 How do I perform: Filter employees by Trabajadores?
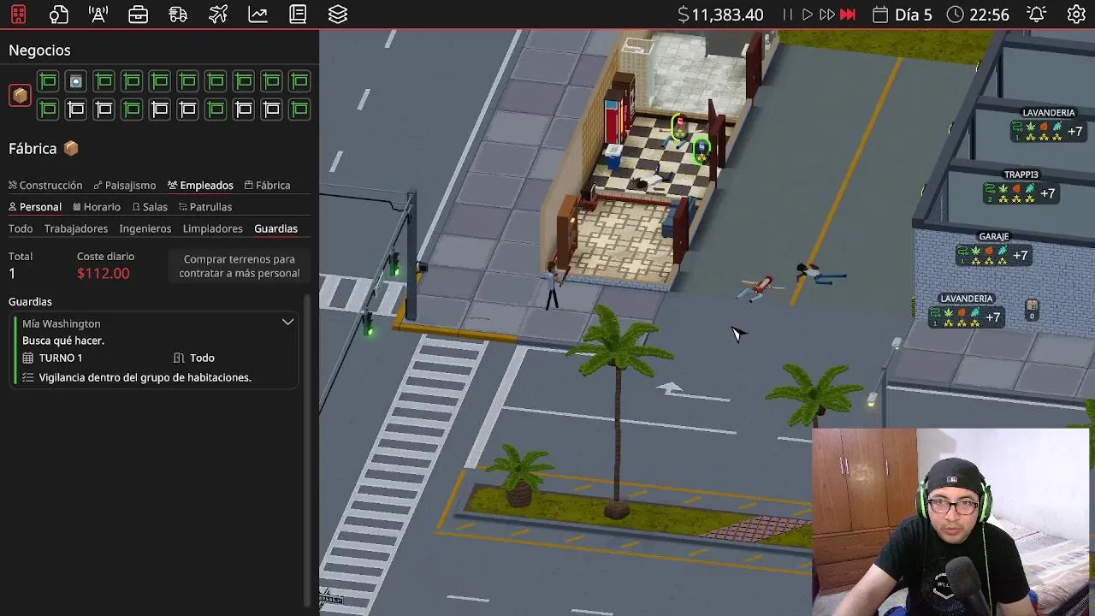pyautogui.click(x=76, y=228)
